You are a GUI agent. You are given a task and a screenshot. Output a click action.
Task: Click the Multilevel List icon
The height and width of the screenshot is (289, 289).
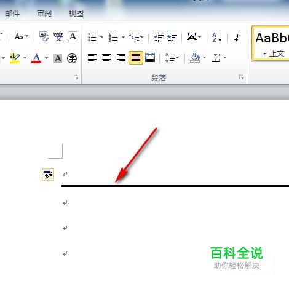[x=134, y=38]
